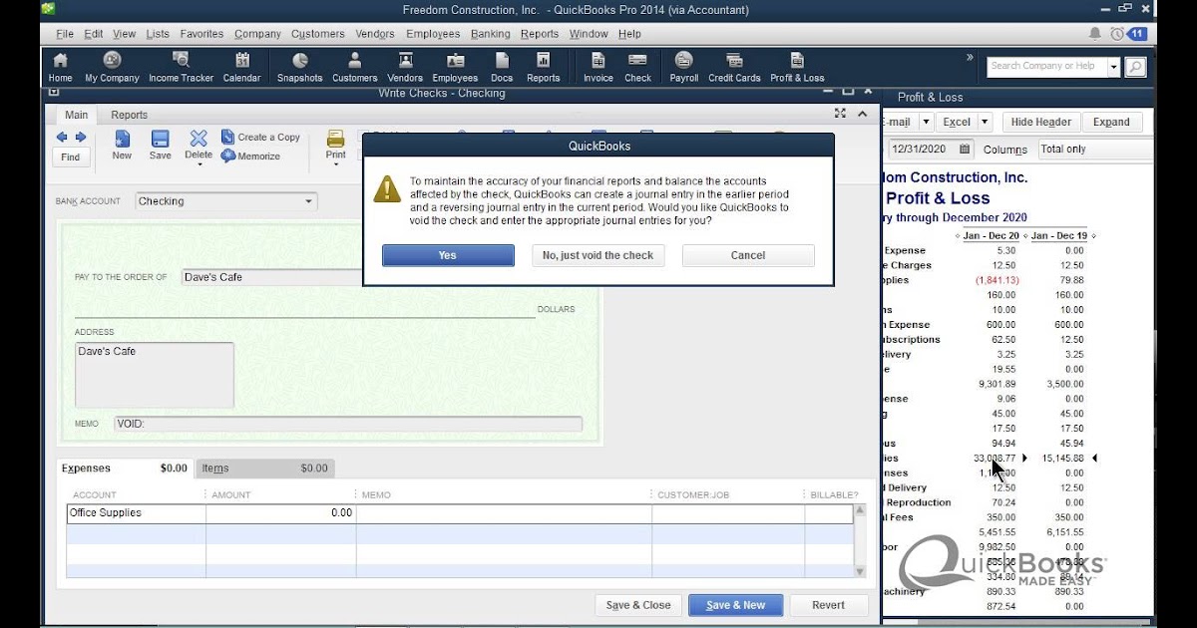
Task: Open the Excel dropdown arrow
Action: tap(985, 122)
